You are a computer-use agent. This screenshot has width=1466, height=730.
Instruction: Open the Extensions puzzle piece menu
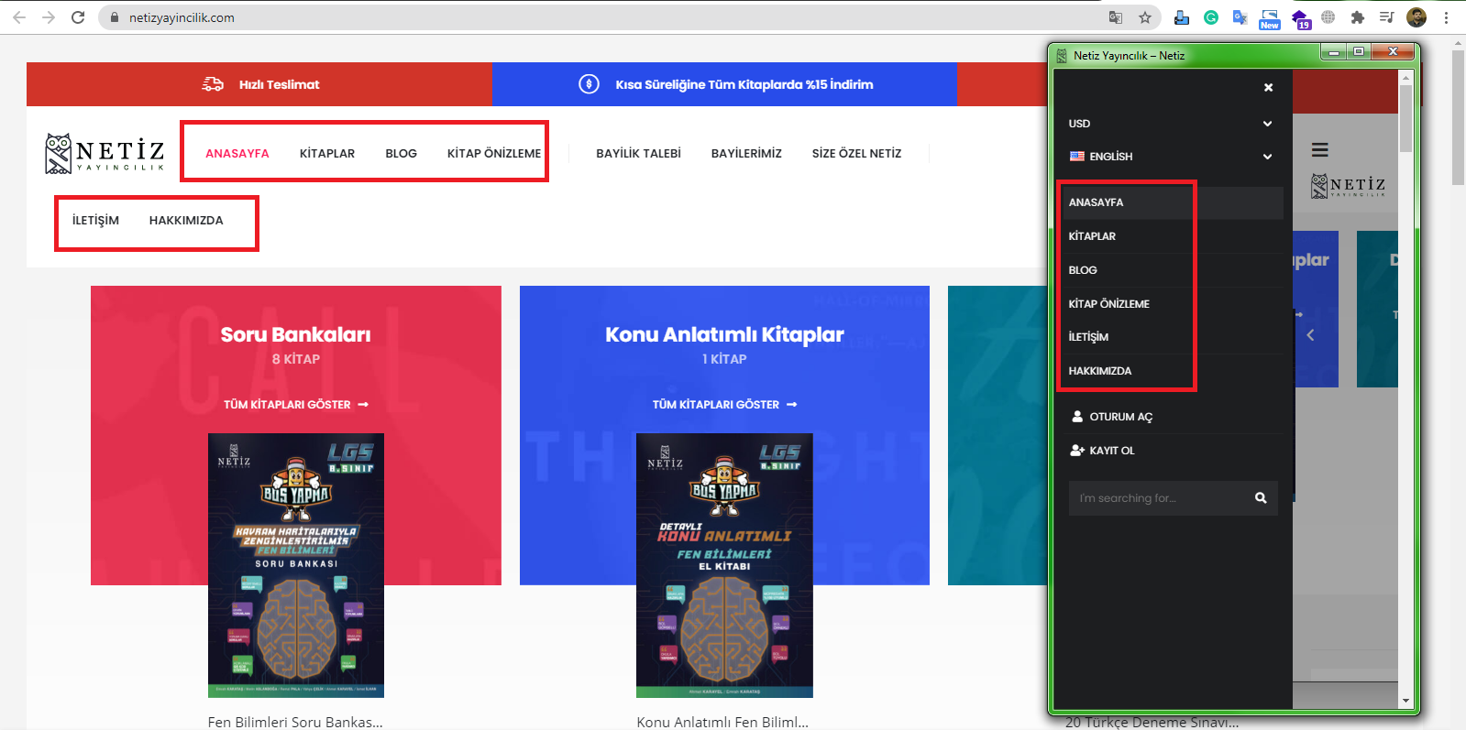pos(1358,17)
